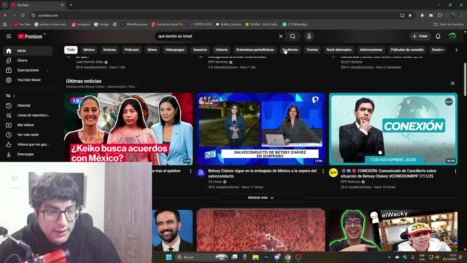Open Instagram bookmark
467x263 pixels.
click(x=81, y=24)
